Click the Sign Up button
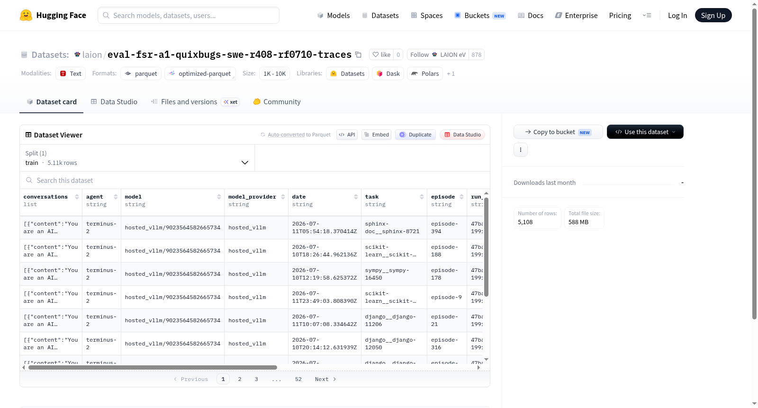Screen dimensions: 758x408 [713, 16]
